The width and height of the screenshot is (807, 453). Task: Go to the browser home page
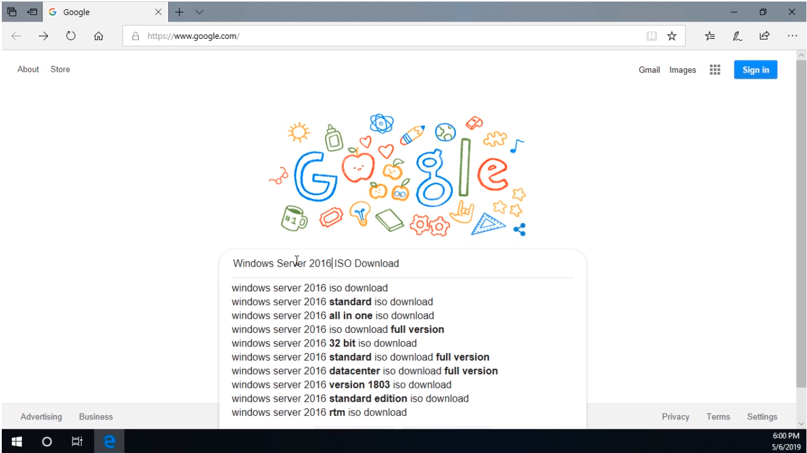(x=98, y=36)
